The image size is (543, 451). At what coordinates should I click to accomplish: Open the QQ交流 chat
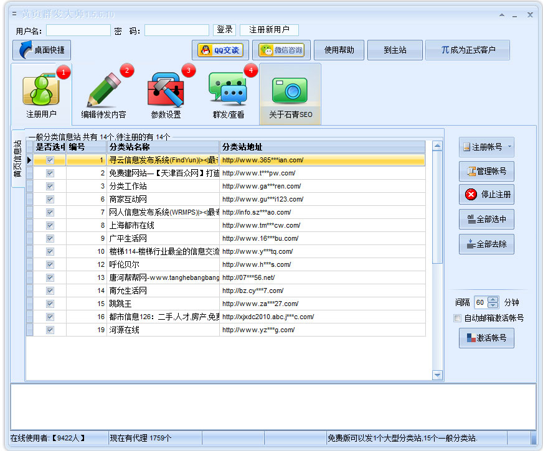point(221,50)
